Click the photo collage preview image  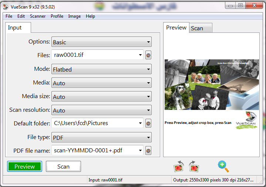tap(212, 84)
